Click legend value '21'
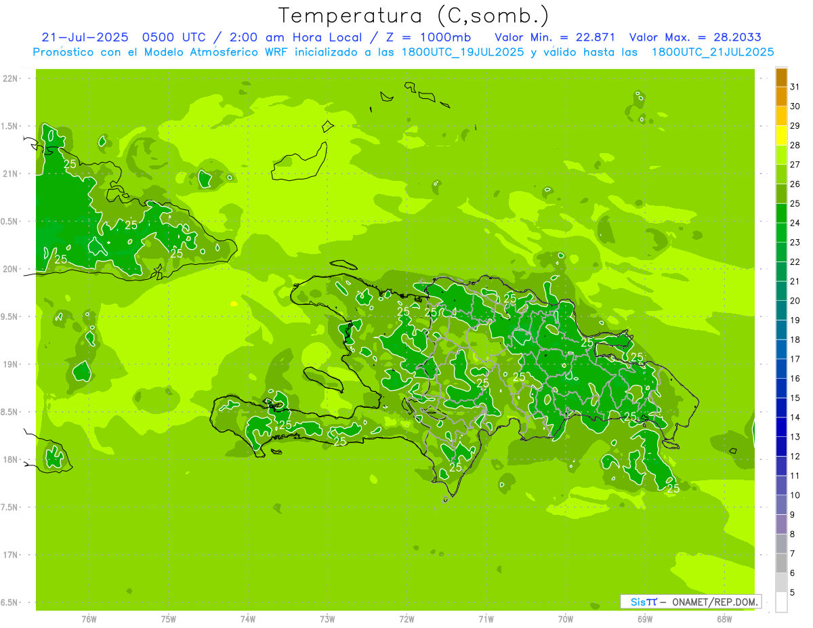The width and height of the screenshot is (813, 628). [x=795, y=281]
